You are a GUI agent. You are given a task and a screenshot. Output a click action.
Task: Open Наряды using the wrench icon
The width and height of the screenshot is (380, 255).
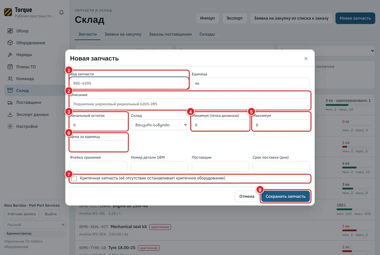pyautogui.click(x=10, y=55)
